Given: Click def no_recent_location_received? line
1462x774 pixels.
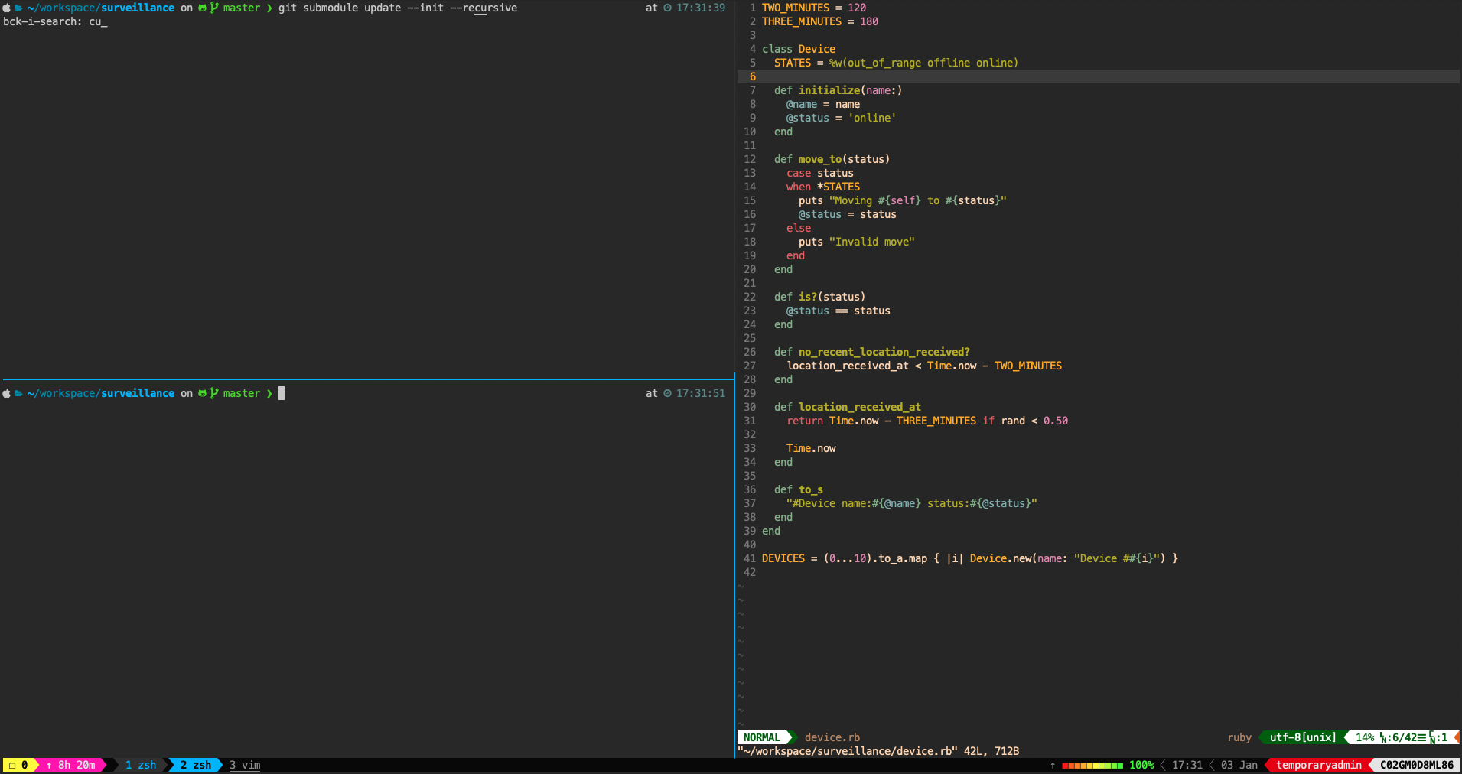Looking at the screenshot, I should point(872,352).
